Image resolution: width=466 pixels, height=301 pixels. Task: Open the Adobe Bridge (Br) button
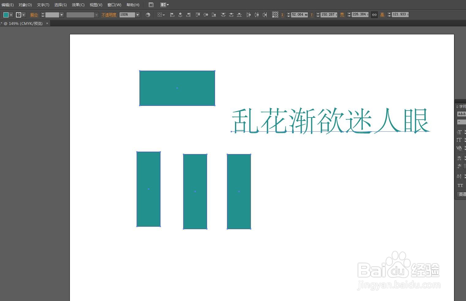point(151,5)
